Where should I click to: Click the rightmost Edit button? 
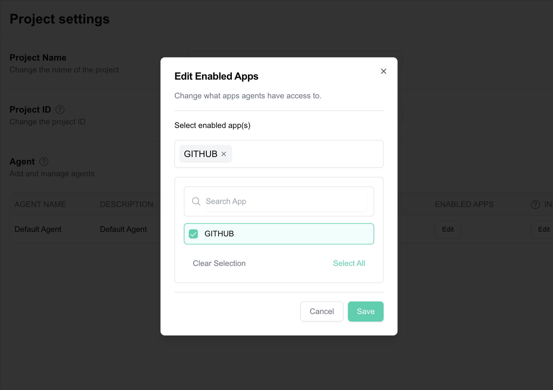tap(544, 229)
